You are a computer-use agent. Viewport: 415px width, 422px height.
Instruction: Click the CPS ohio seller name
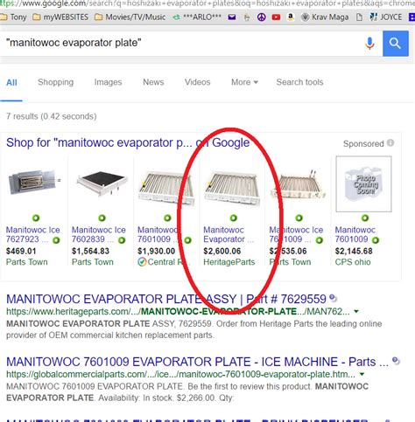[353, 262]
